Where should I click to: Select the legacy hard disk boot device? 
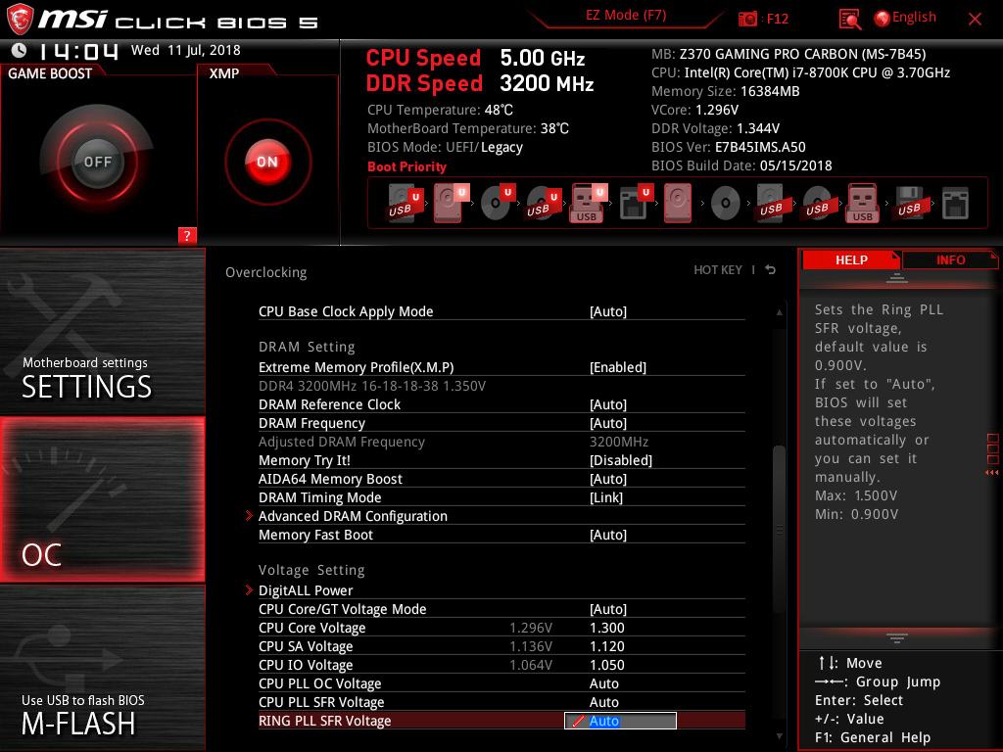[x=678, y=204]
